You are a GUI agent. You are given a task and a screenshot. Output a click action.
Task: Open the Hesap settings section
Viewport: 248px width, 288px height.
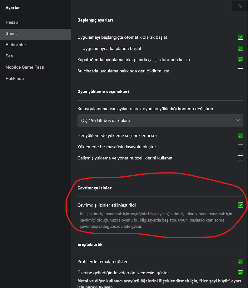click(12, 22)
